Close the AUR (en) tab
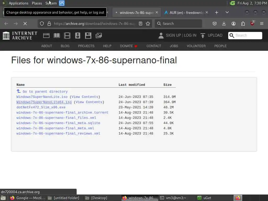The image size is (268, 201). pos(207,12)
